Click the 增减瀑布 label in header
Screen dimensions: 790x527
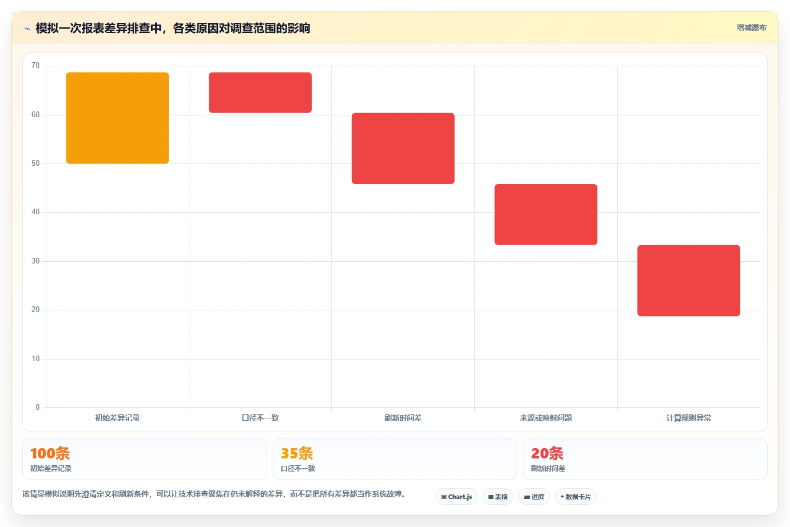[x=751, y=27]
